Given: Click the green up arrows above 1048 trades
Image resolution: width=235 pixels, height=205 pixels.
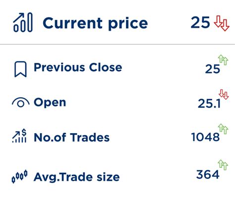Looking at the screenshot, I should click(223, 129).
